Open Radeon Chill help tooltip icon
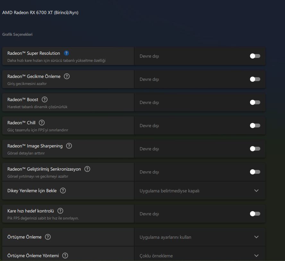285x261 pixels. (x=42, y=123)
